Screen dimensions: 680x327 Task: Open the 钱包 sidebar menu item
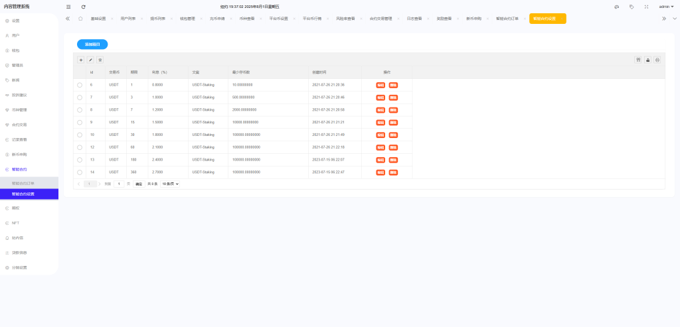(16, 50)
